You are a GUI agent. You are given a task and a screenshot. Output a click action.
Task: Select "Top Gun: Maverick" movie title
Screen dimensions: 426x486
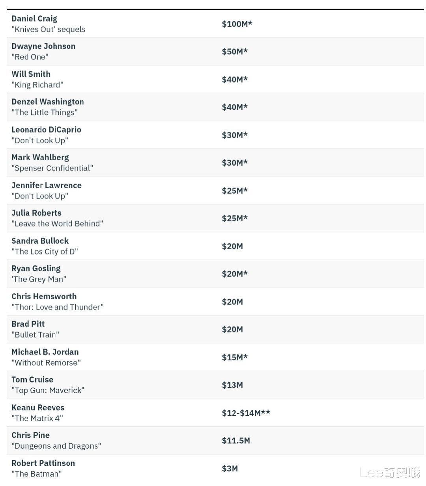tap(48, 390)
